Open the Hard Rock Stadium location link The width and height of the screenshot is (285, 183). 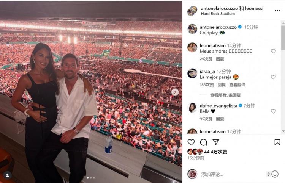tap(218, 14)
